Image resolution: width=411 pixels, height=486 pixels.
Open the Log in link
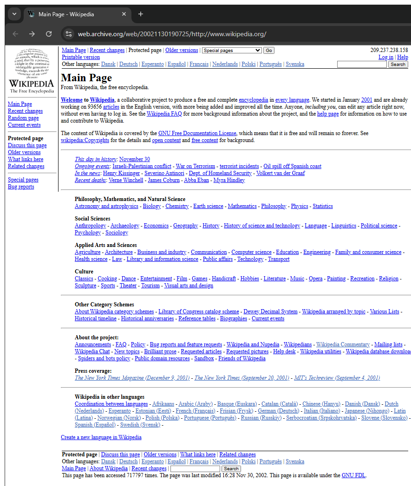pyautogui.click(x=386, y=57)
